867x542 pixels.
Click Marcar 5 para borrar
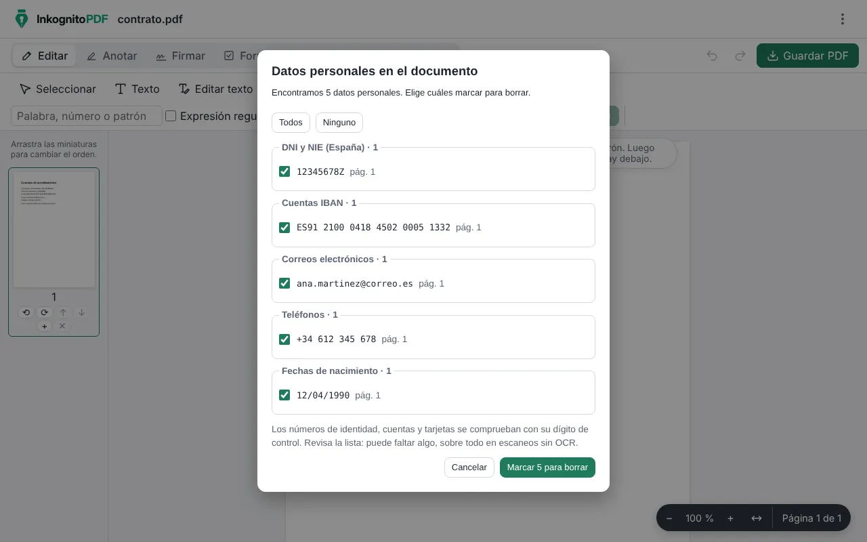pyautogui.click(x=547, y=467)
